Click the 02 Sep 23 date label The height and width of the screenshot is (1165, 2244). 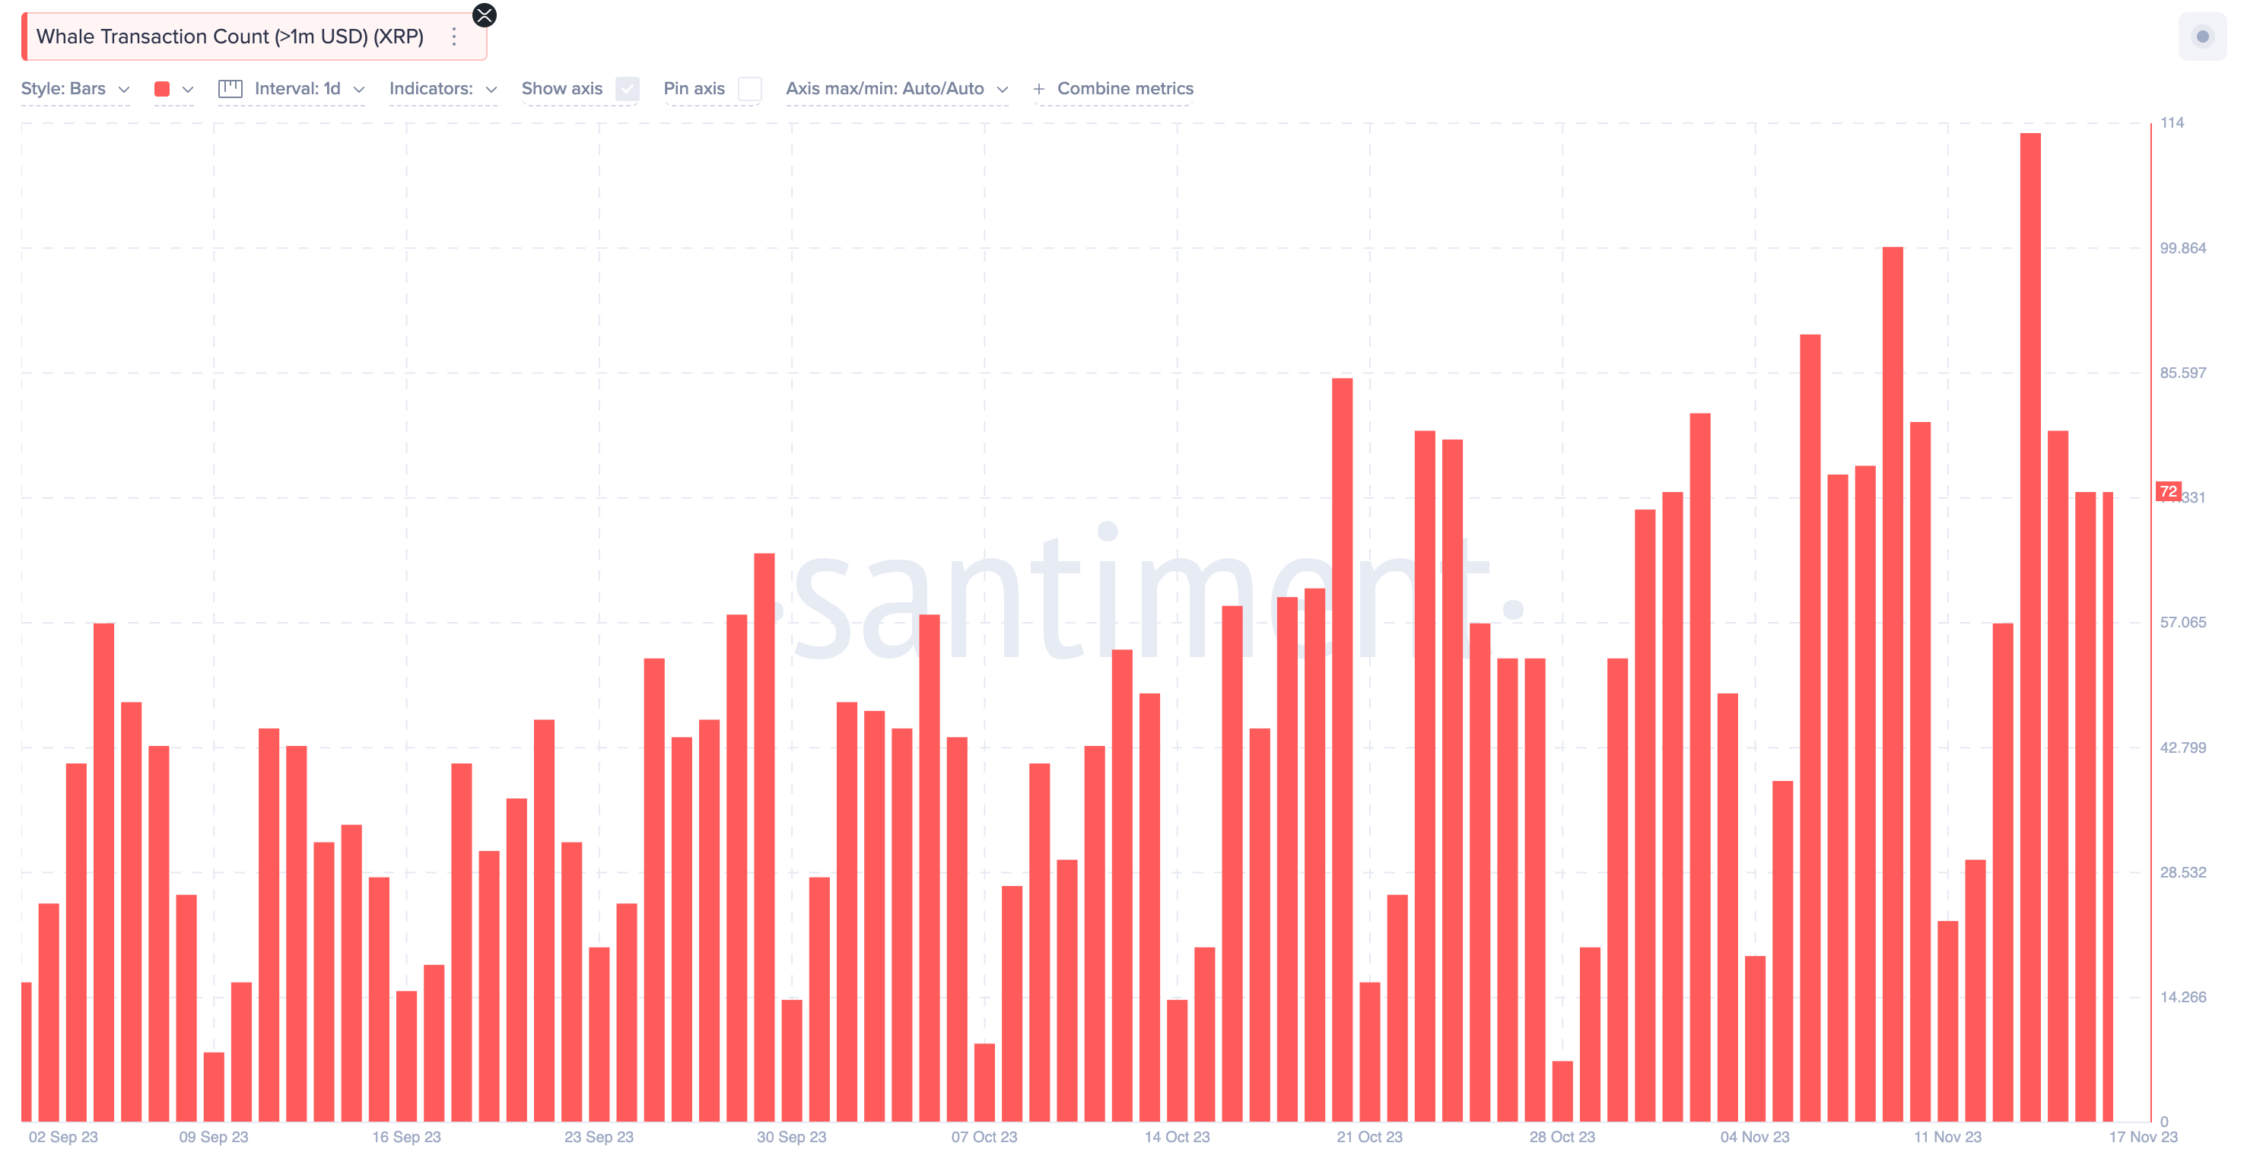pyautogui.click(x=64, y=1137)
